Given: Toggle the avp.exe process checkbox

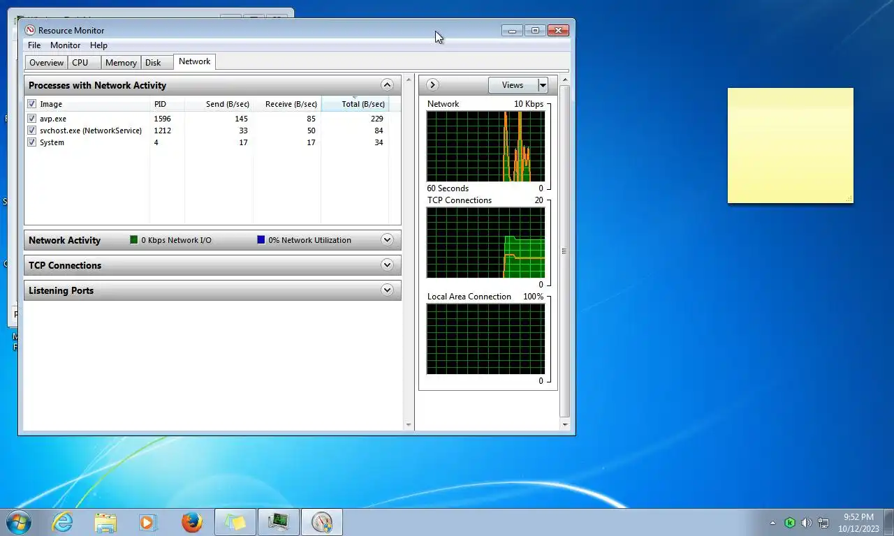Looking at the screenshot, I should point(31,119).
